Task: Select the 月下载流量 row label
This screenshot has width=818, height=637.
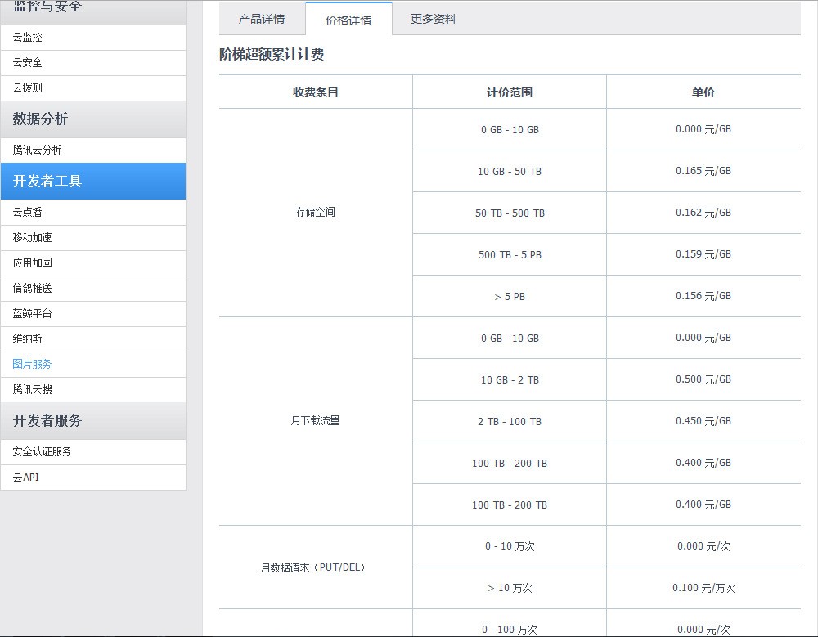Action: point(316,421)
